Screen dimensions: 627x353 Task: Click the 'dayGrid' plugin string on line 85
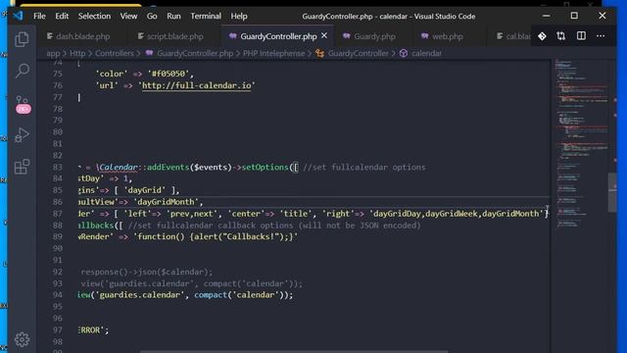click(x=144, y=190)
